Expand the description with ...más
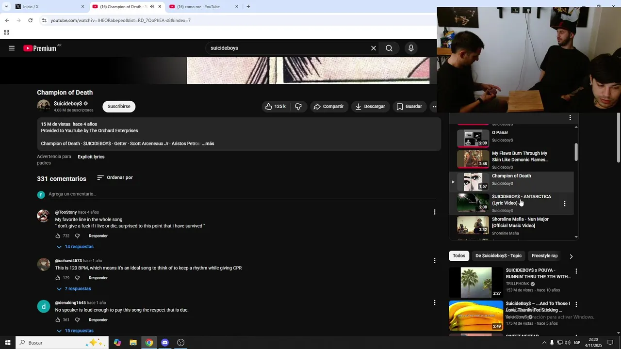Viewport: 621px width, 349px height. tap(208, 143)
